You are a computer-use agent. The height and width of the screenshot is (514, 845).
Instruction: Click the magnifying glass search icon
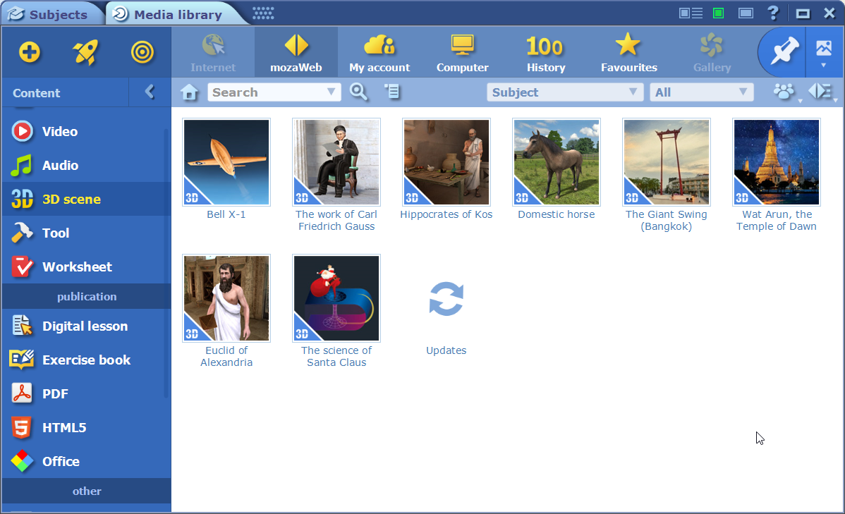click(359, 92)
